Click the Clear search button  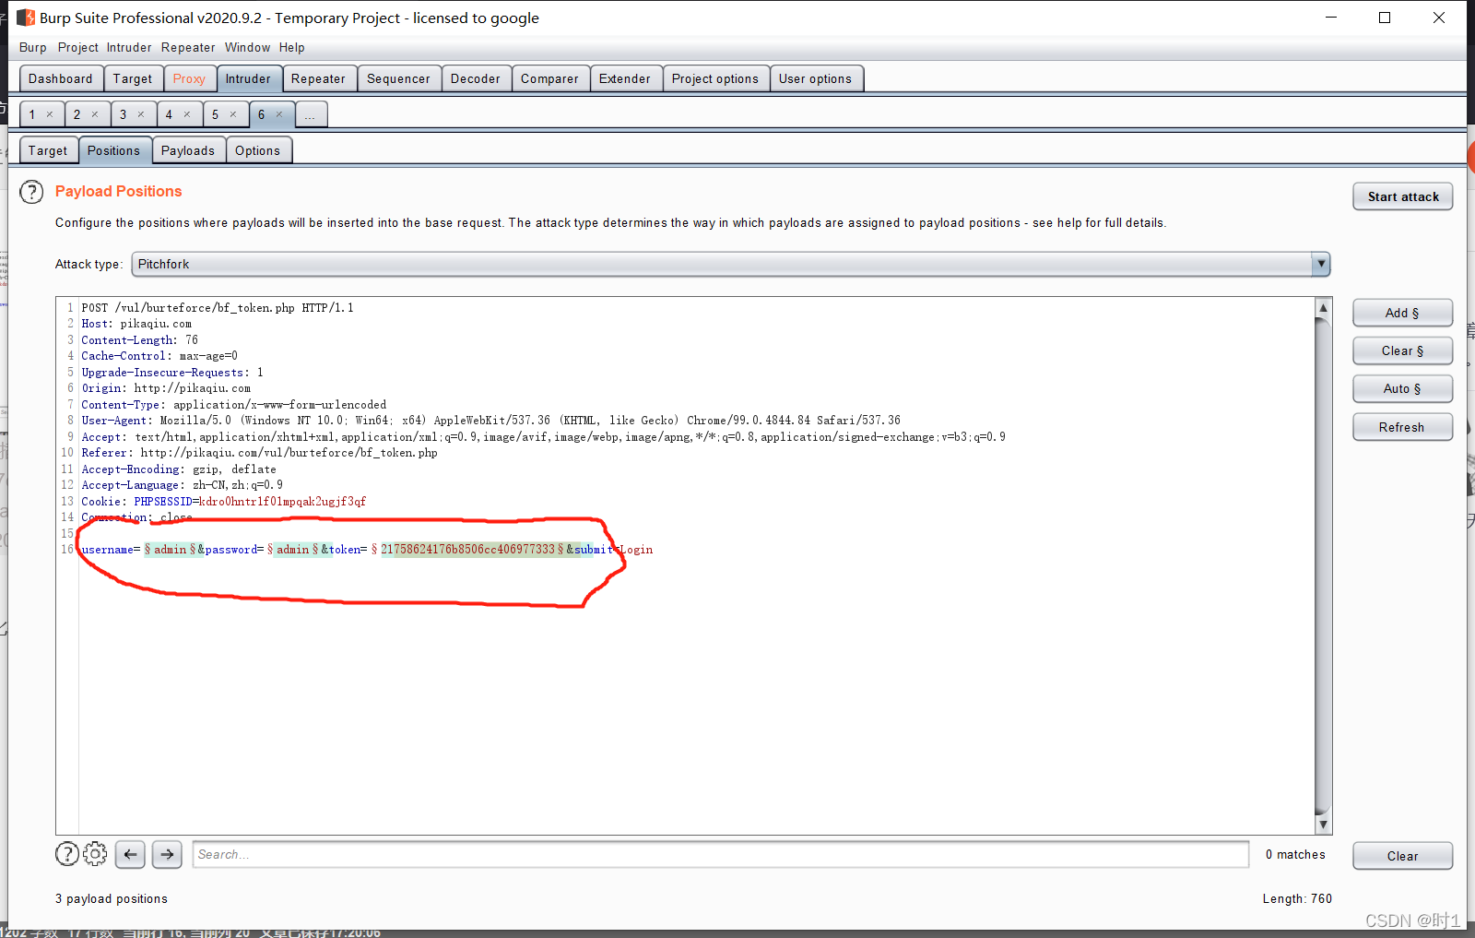coord(1403,856)
